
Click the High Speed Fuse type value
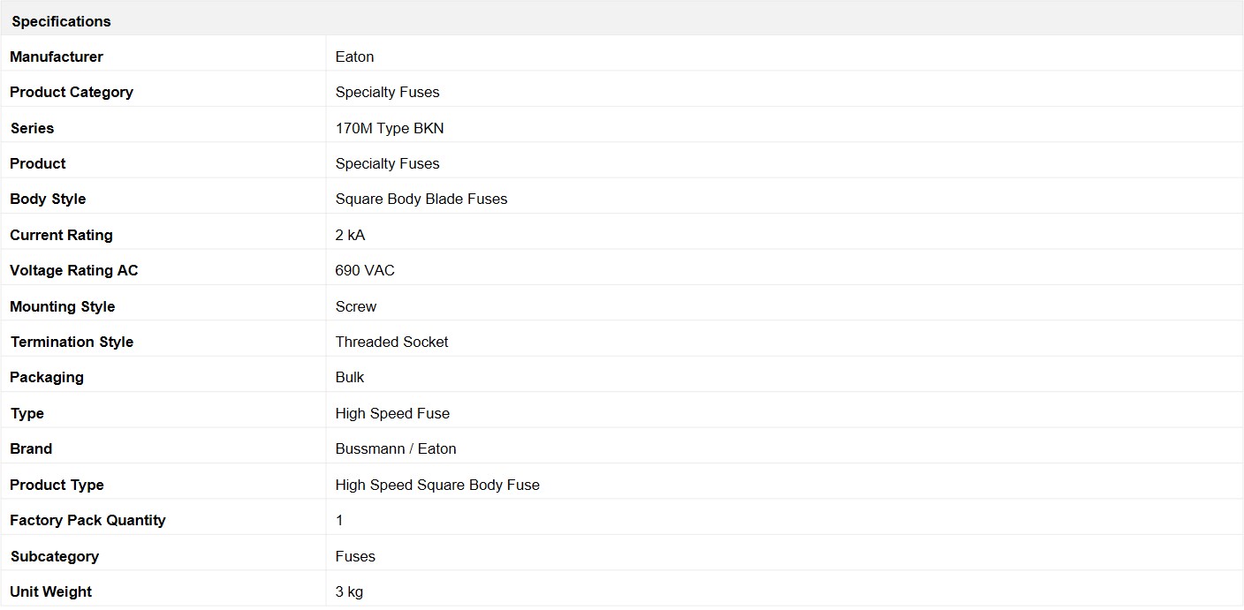coord(392,413)
